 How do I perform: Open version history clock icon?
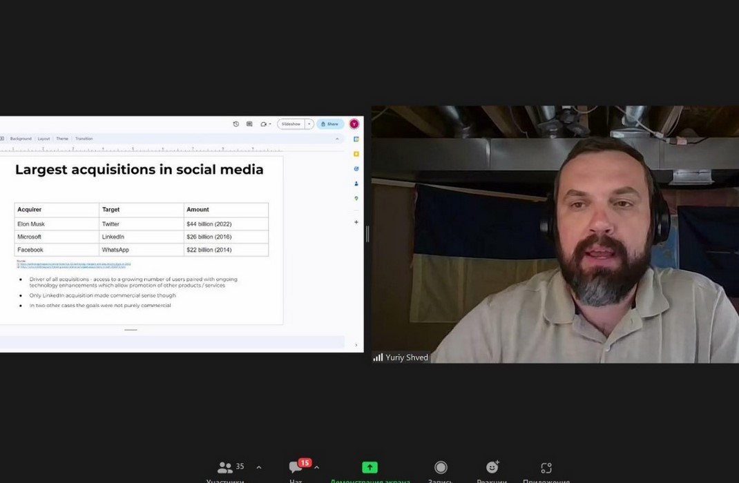click(236, 124)
